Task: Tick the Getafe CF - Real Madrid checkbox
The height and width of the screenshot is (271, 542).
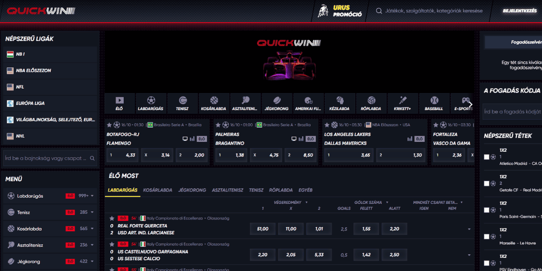Action: coord(486,183)
